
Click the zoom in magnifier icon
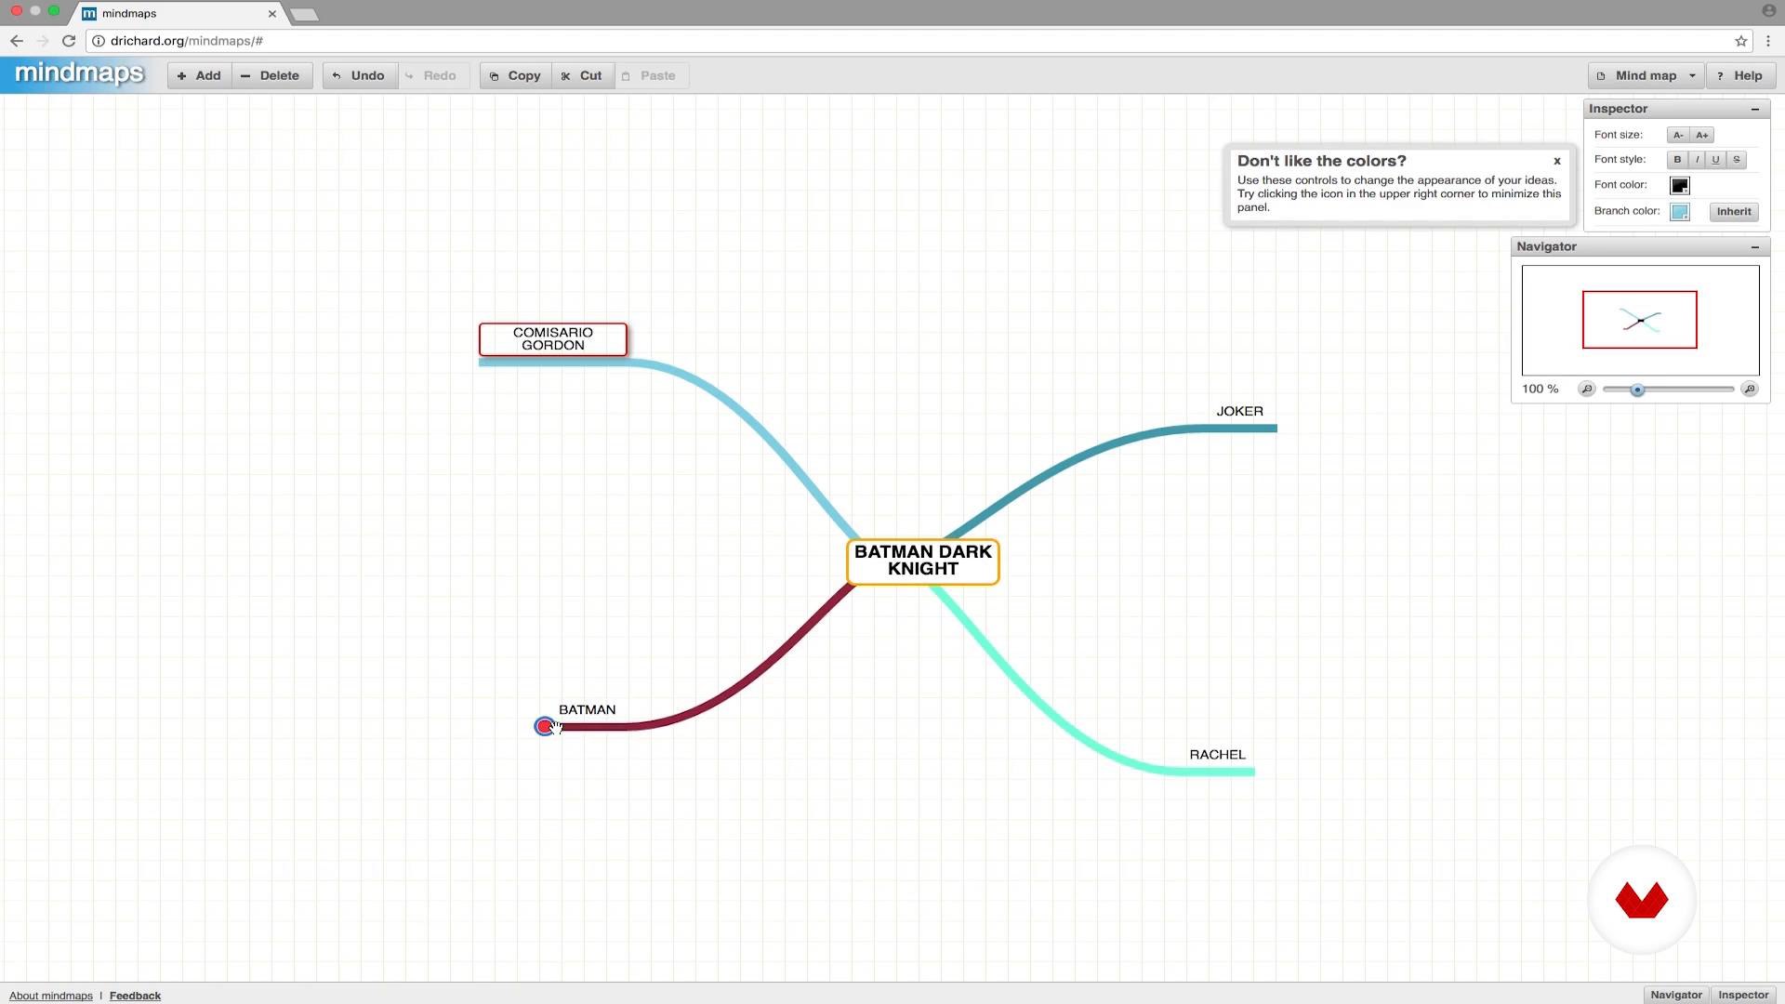point(1749,389)
